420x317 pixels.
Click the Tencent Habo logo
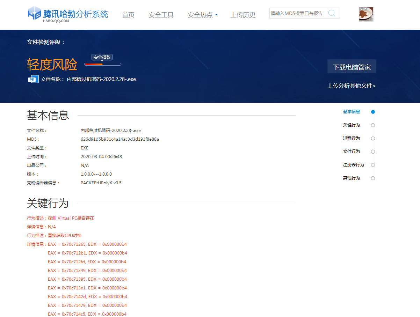coord(68,14)
